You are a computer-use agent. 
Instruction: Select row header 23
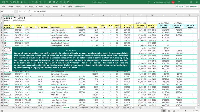(2, 77)
